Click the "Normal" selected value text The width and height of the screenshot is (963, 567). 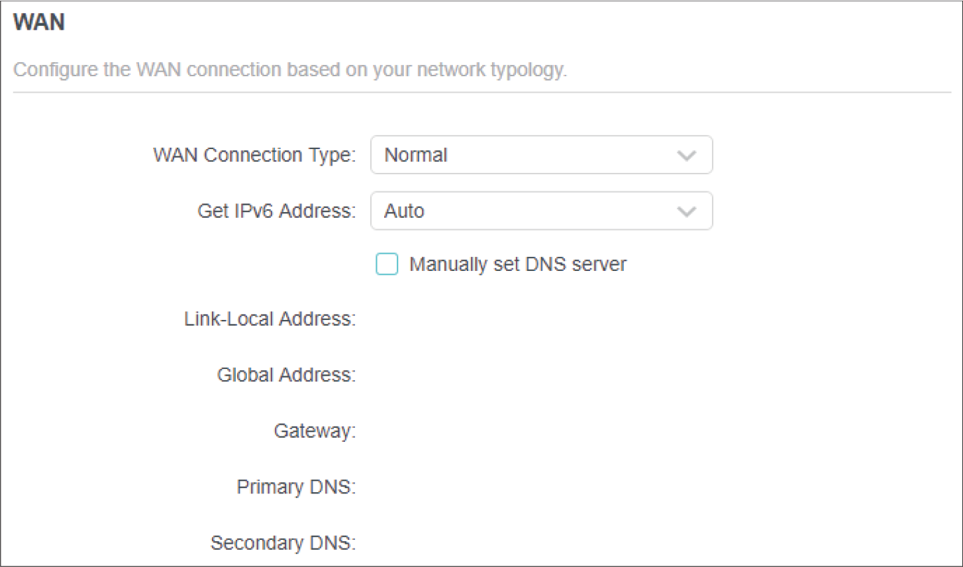416,155
